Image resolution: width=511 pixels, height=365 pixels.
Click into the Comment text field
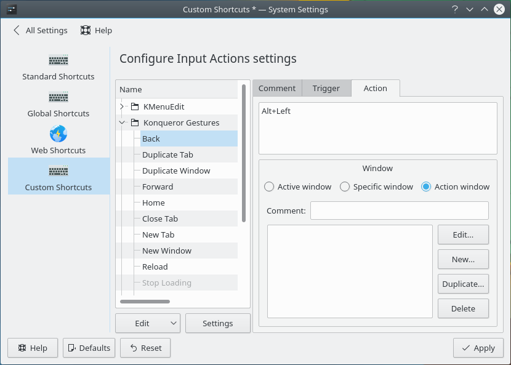pos(399,211)
